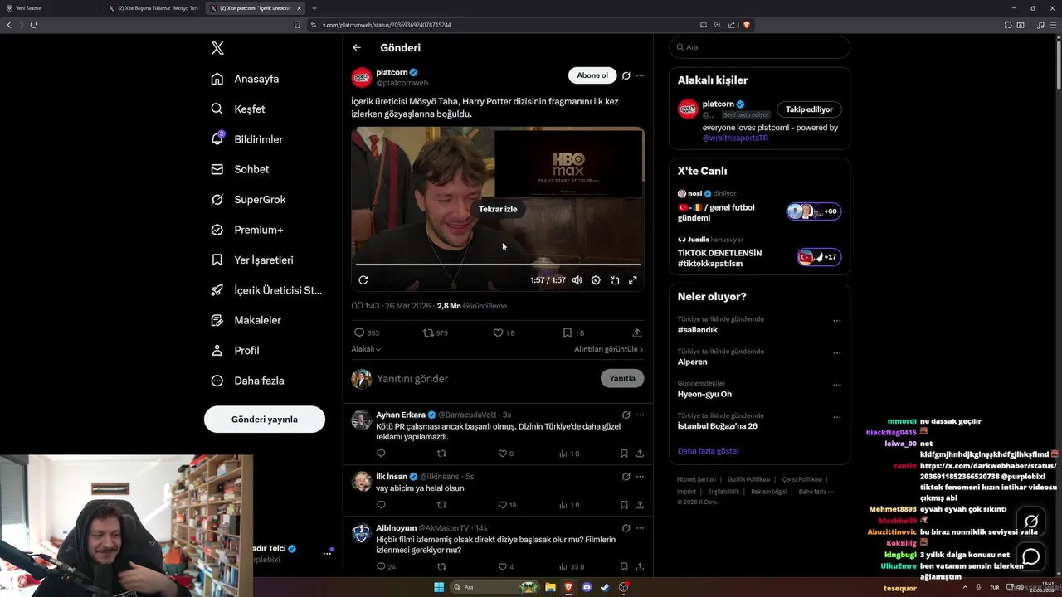The width and height of the screenshot is (1062, 597).
Task: Open Premium+ page
Action: tap(246, 230)
